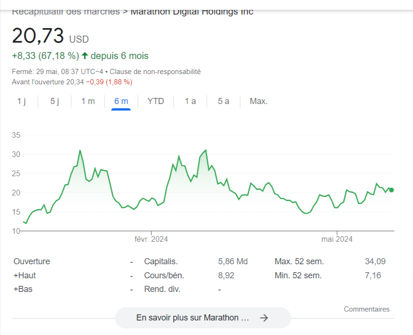This screenshot has width=413, height=335.
Task: Click the red −0,39 (1,88 %) change
Action: click(x=109, y=82)
